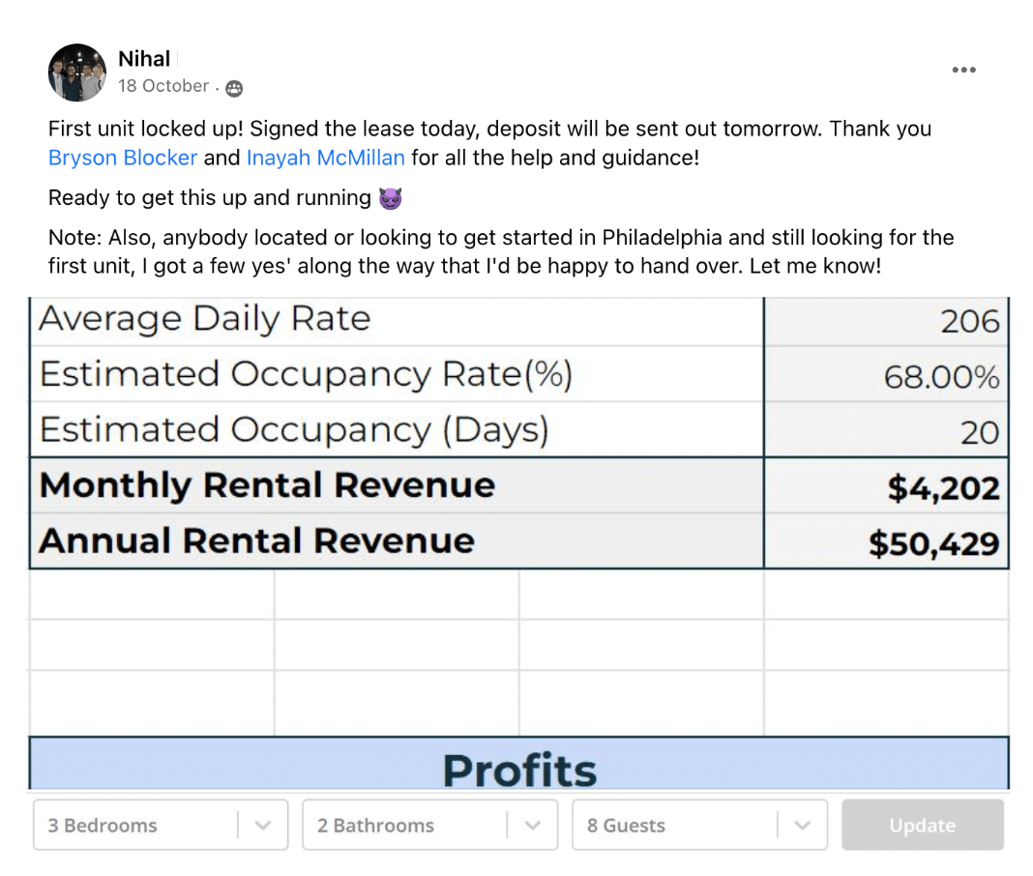Click the audience privacy icon beside the date
The height and width of the screenshot is (876, 1033).
[233, 88]
